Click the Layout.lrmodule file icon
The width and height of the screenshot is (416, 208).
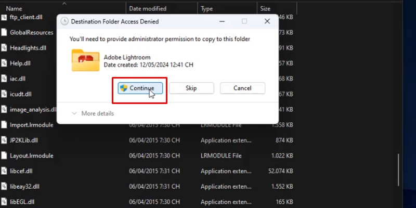point(4,155)
